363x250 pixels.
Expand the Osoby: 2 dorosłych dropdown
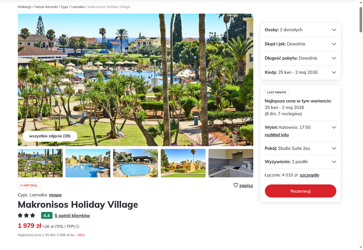[300, 30]
